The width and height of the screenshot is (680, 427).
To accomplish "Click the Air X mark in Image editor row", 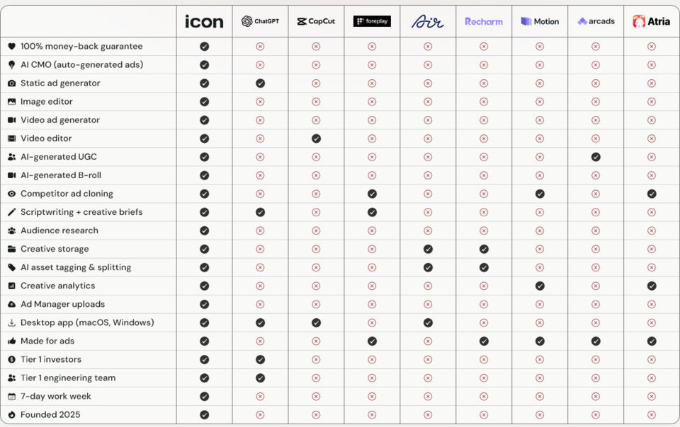I will (428, 102).
